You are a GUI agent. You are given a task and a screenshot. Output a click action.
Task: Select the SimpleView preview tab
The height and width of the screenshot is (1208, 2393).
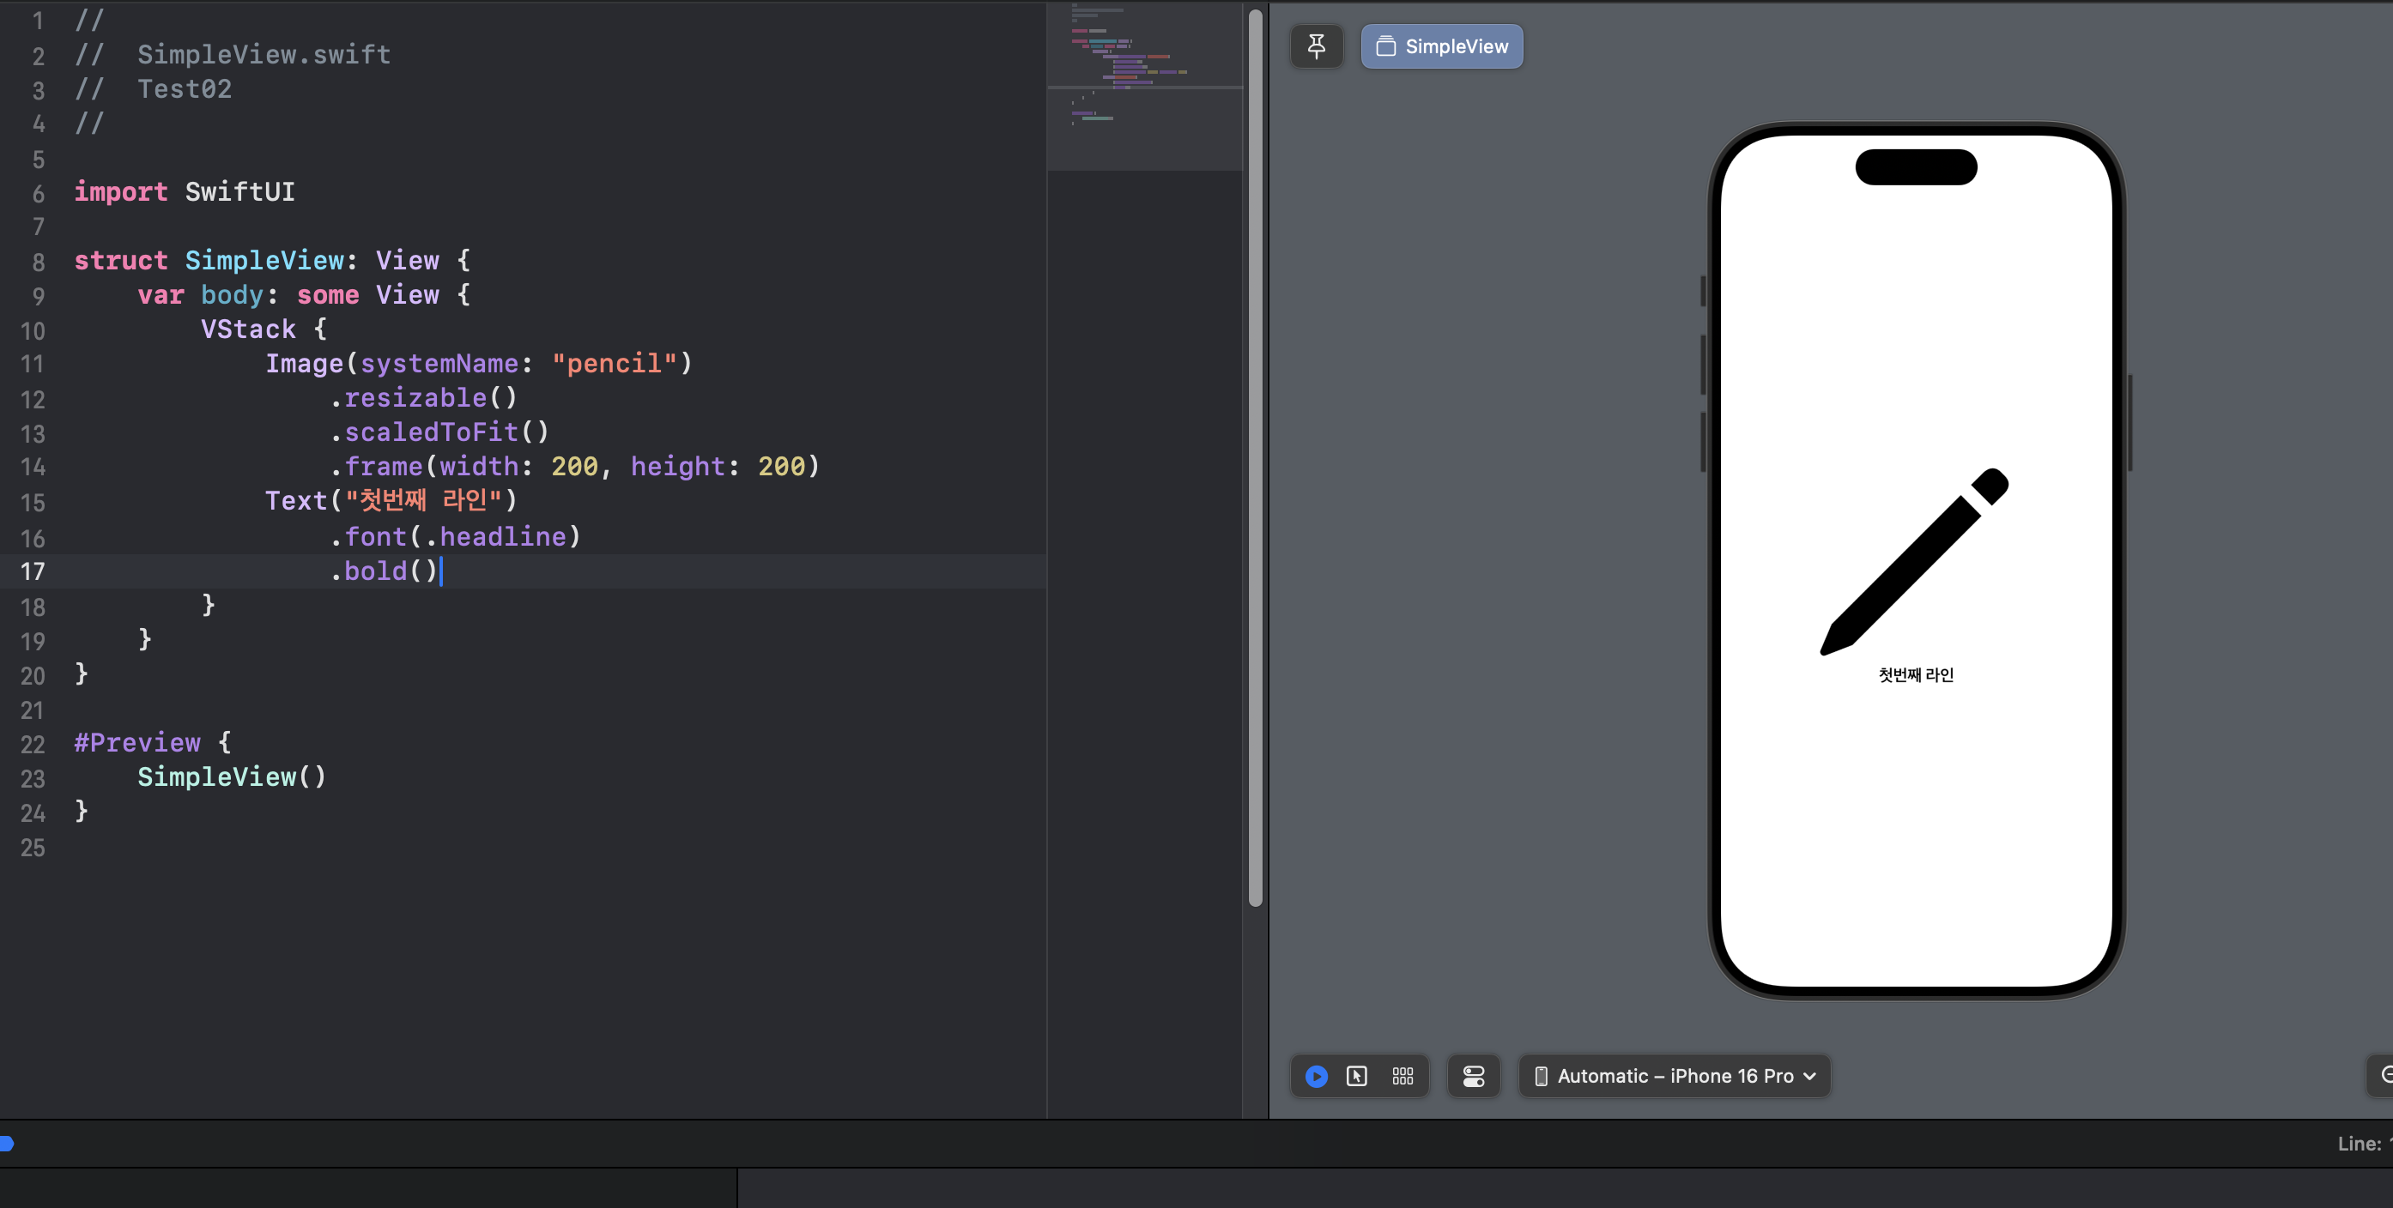click(1442, 46)
